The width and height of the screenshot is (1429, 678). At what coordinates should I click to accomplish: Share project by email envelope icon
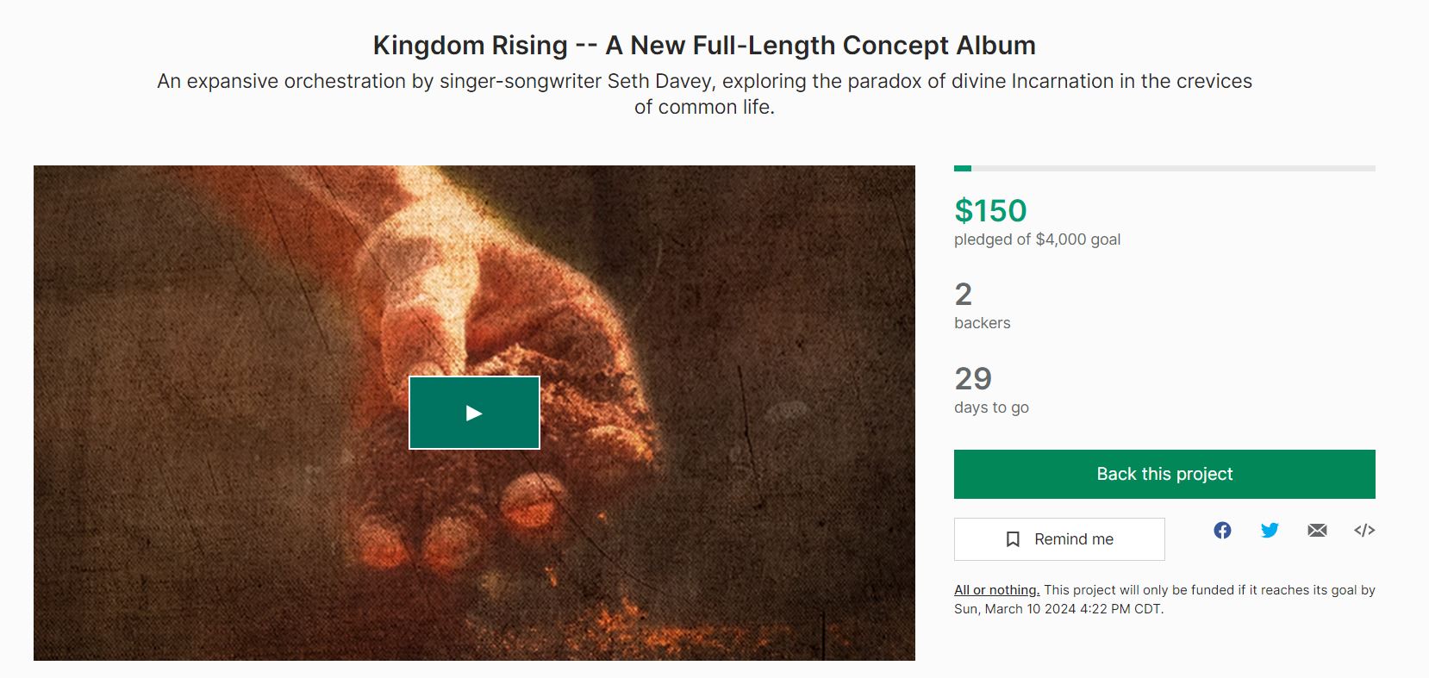[1317, 530]
